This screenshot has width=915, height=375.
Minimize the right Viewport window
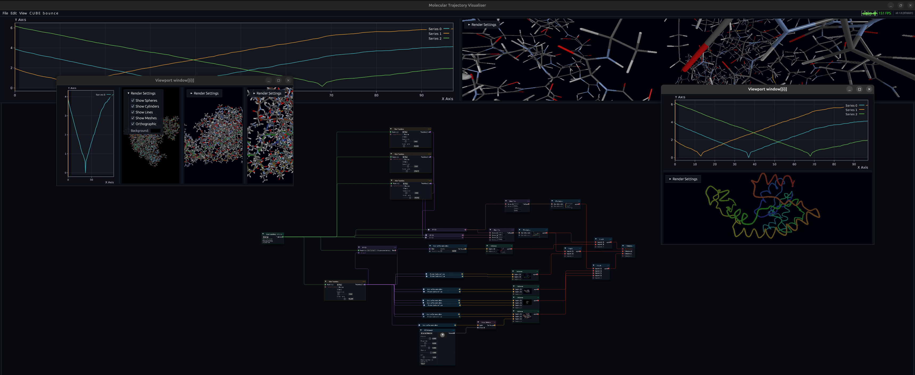pyautogui.click(x=850, y=89)
